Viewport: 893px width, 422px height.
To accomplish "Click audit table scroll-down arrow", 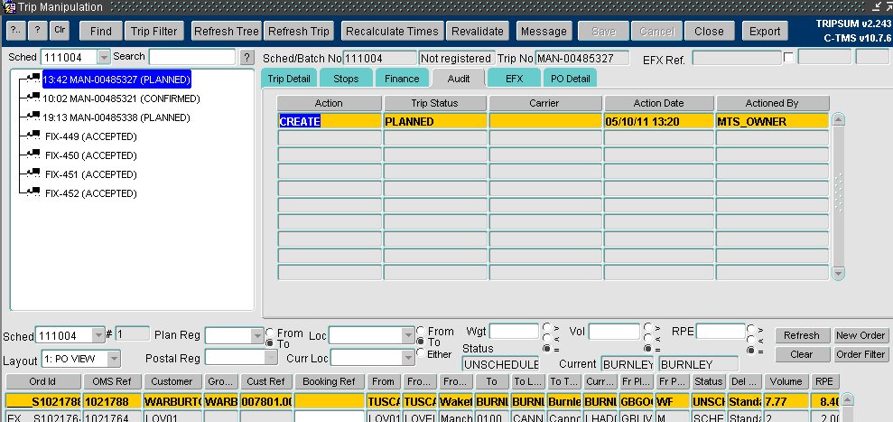I will [838, 273].
